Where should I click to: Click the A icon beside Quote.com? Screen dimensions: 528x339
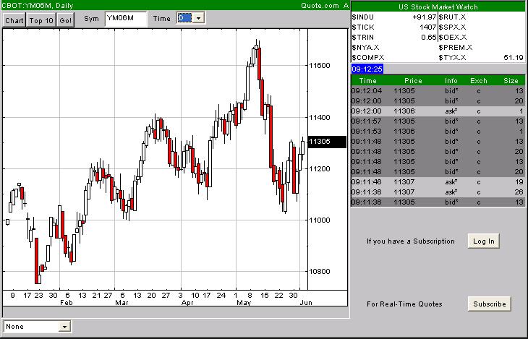(x=345, y=5)
